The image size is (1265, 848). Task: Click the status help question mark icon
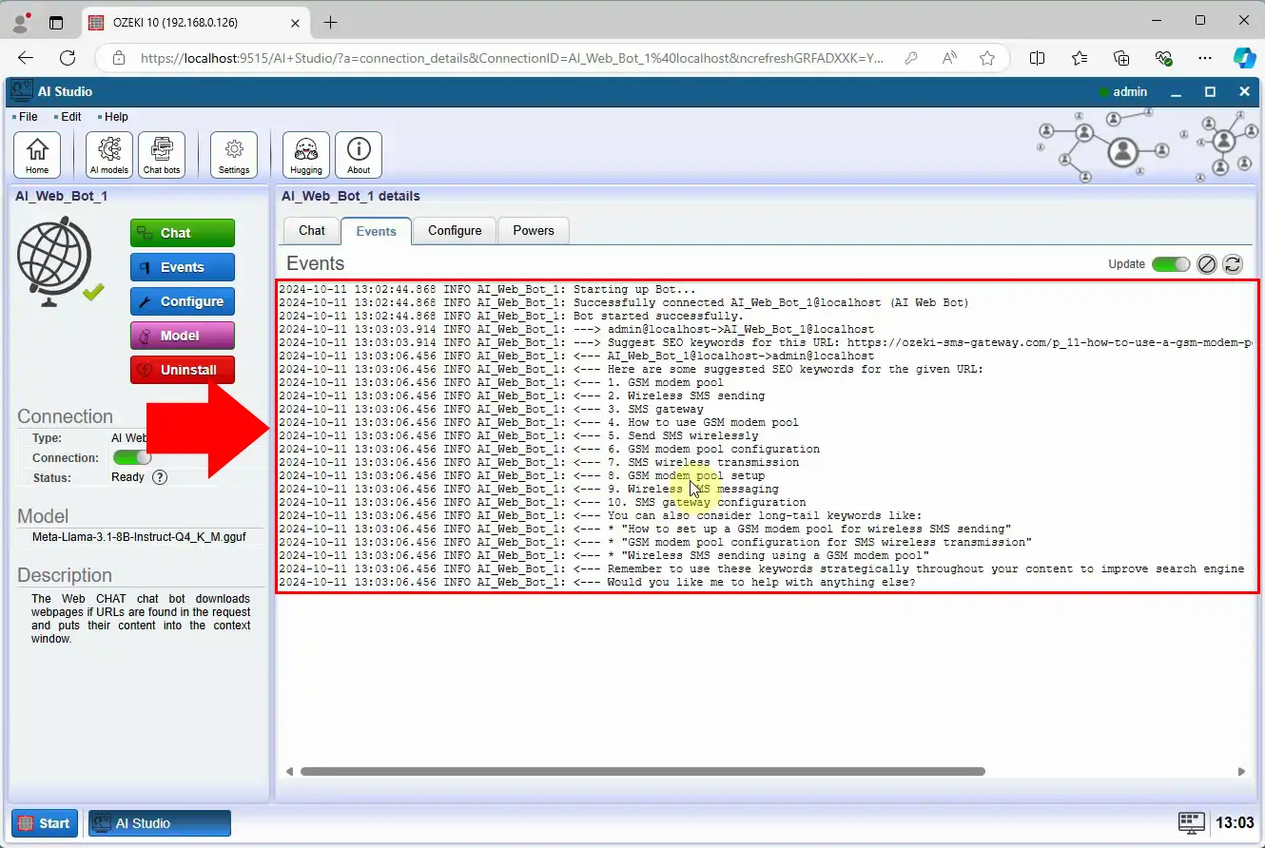tap(160, 477)
